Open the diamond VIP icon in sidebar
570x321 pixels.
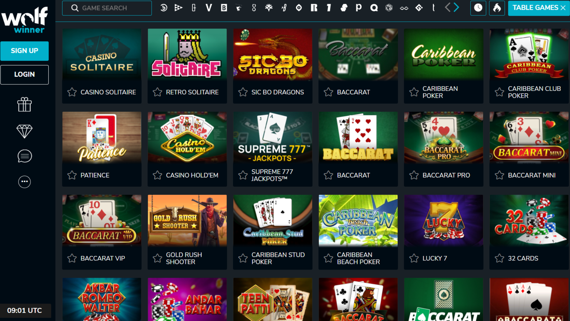point(24,131)
